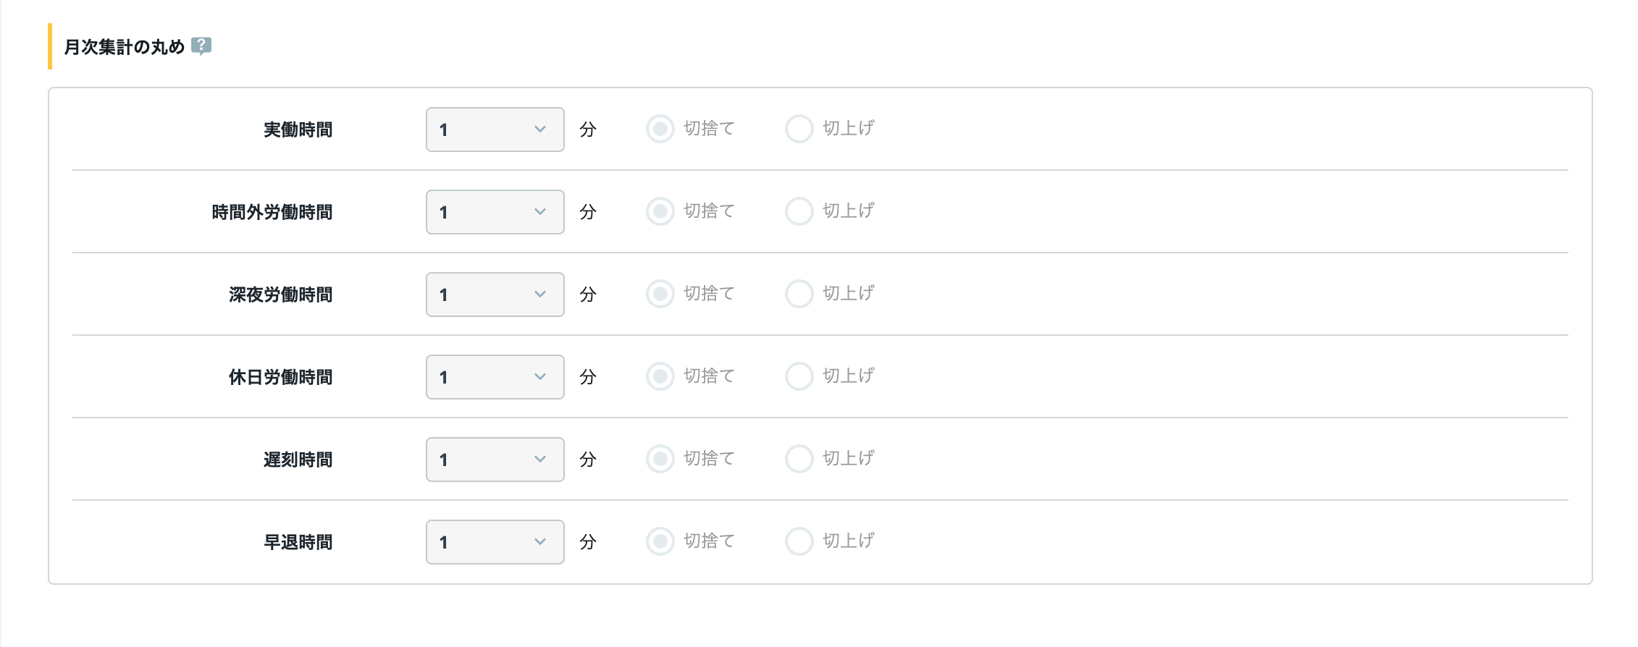Choose 切捨て for 早退時間
Viewport: 1638px width, 647px height.
[x=660, y=541]
